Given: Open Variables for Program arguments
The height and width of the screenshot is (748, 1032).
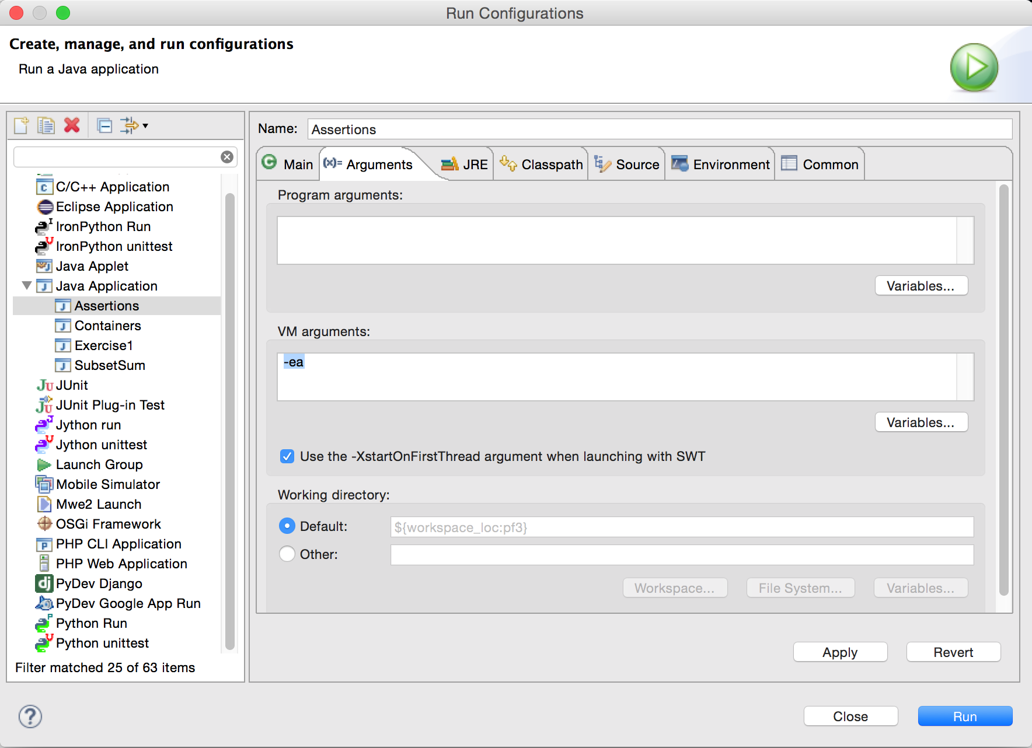Looking at the screenshot, I should click(x=921, y=286).
